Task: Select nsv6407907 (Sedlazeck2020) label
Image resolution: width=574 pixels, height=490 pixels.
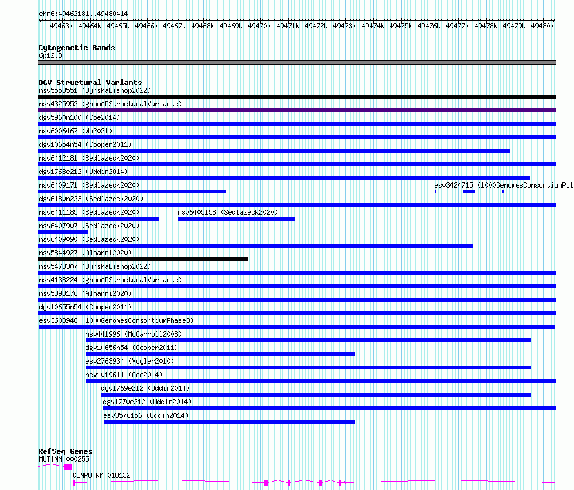Action: click(89, 226)
